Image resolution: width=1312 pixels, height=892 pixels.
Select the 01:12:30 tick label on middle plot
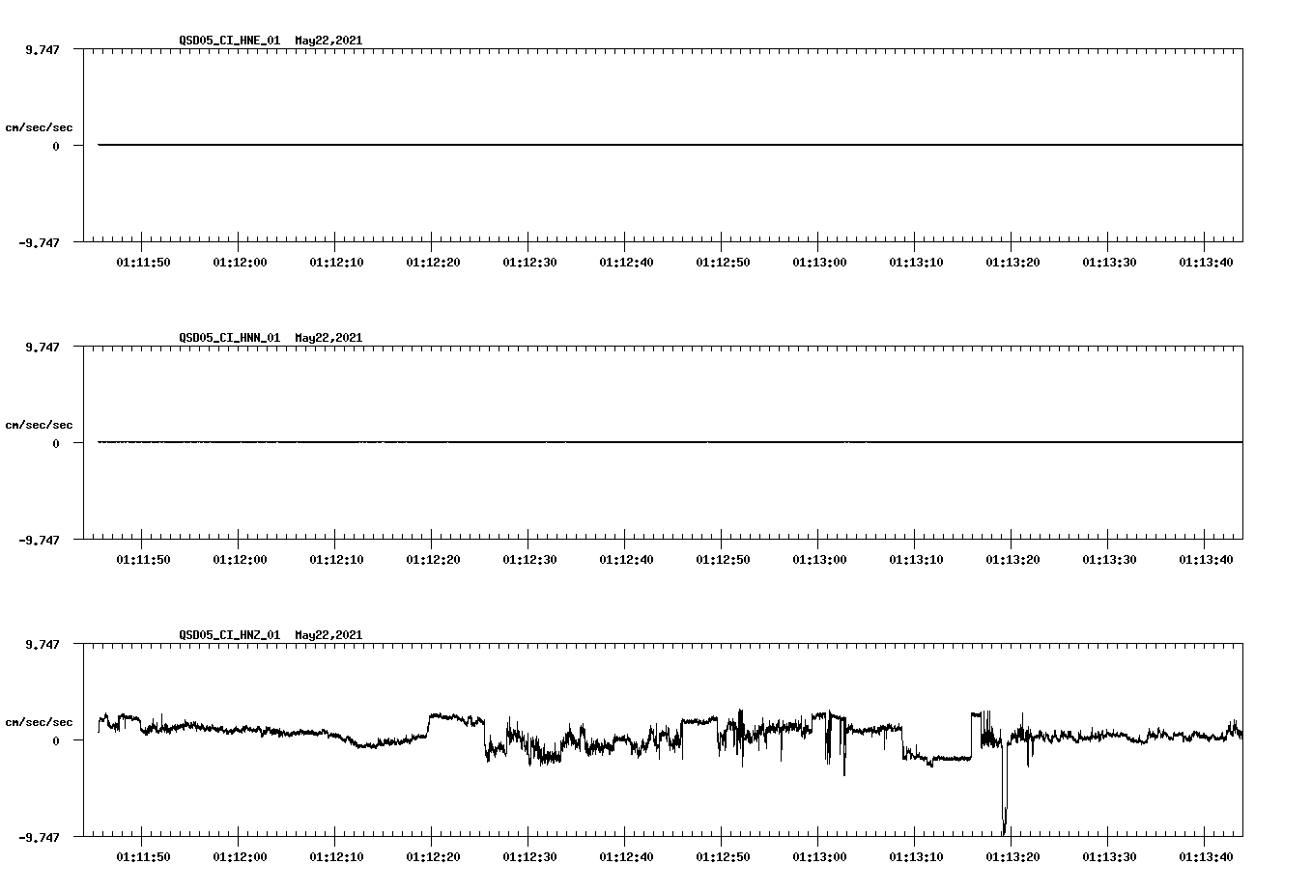click(528, 557)
